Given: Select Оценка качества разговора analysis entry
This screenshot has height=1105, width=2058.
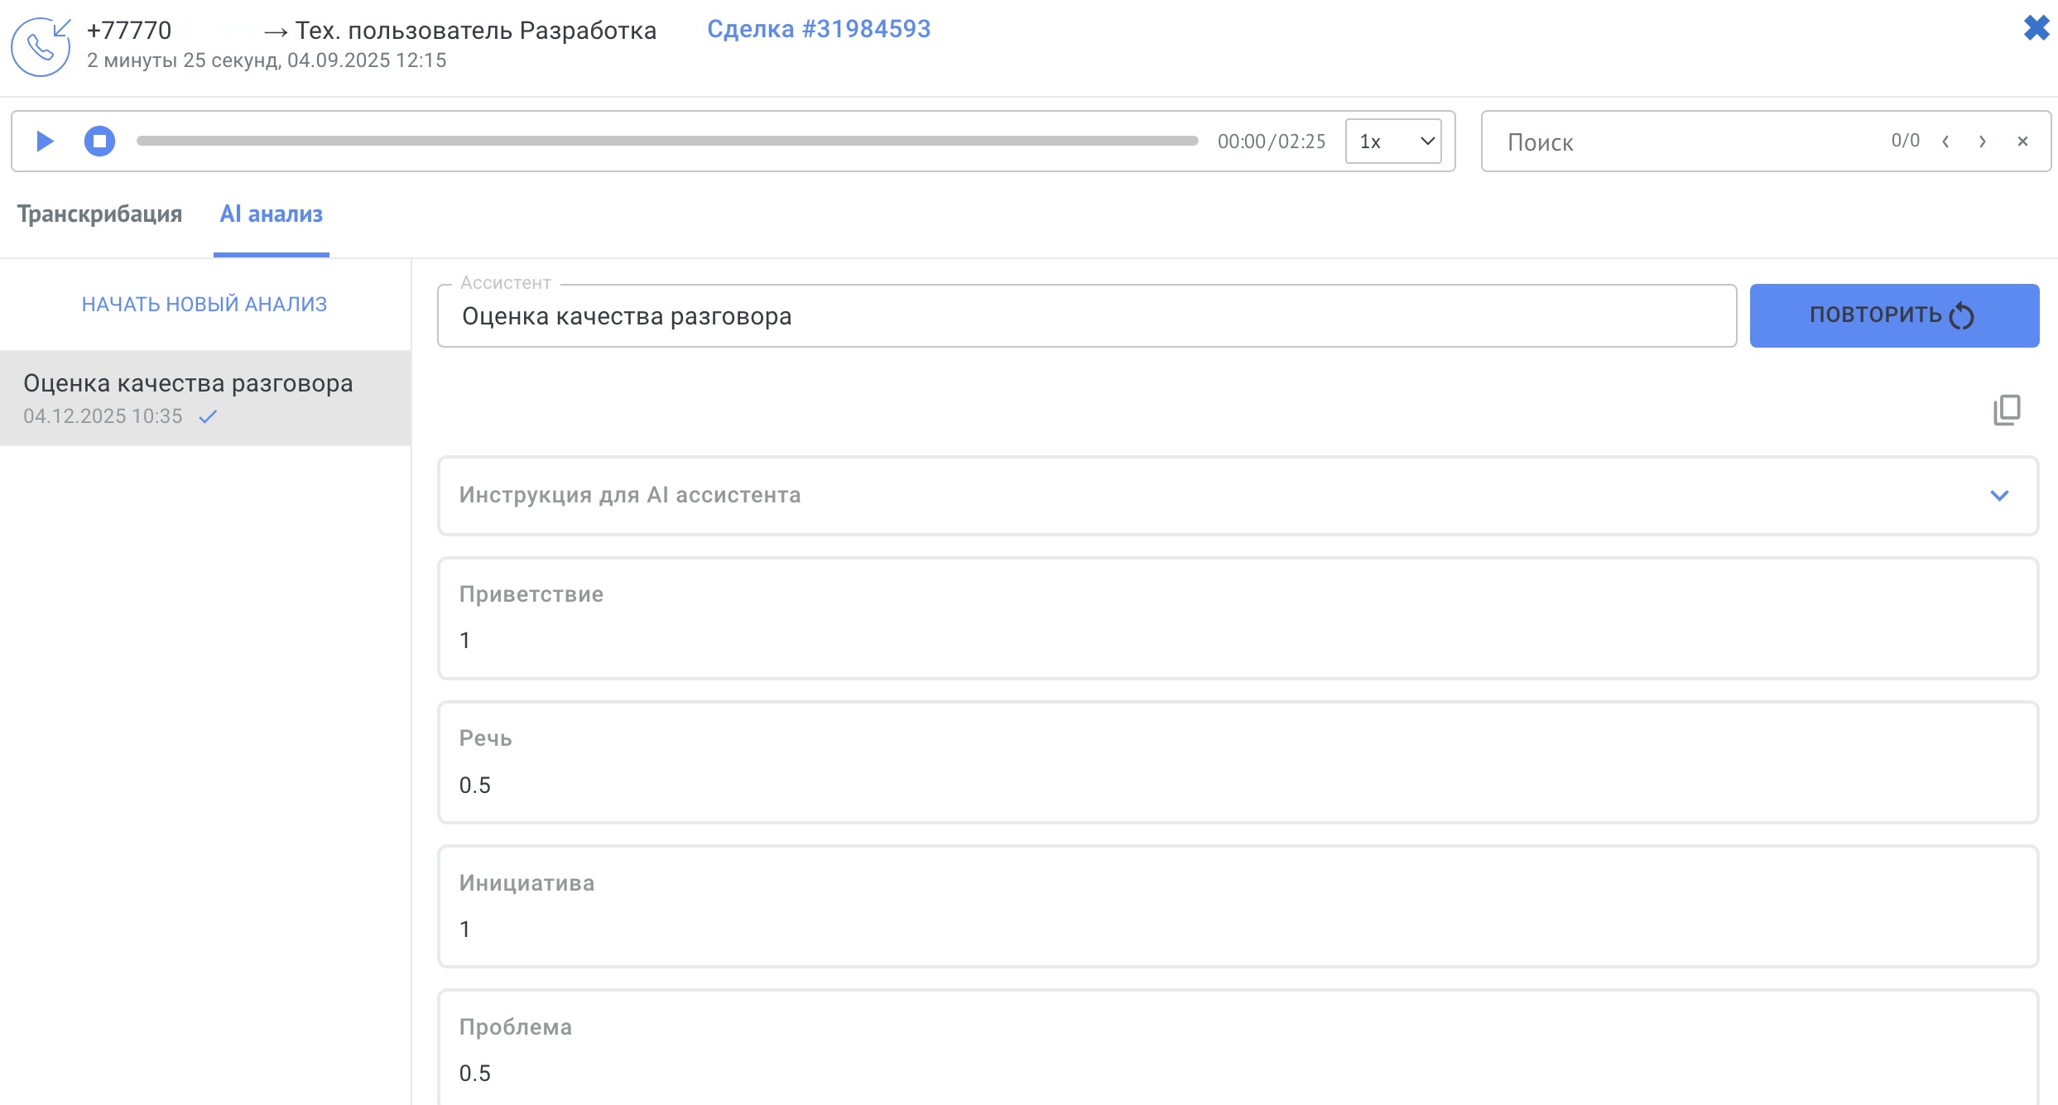Looking at the screenshot, I should click(204, 398).
